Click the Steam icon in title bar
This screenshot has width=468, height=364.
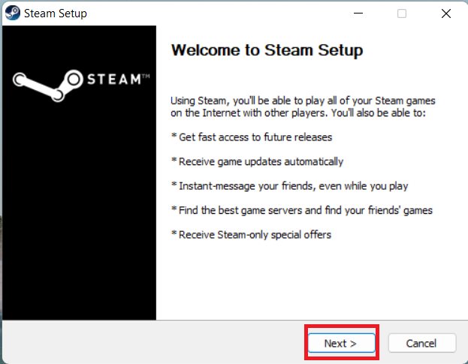click(12, 13)
